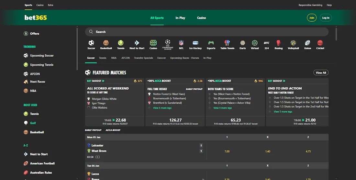Click the bet365 logo

coord(36,18)
